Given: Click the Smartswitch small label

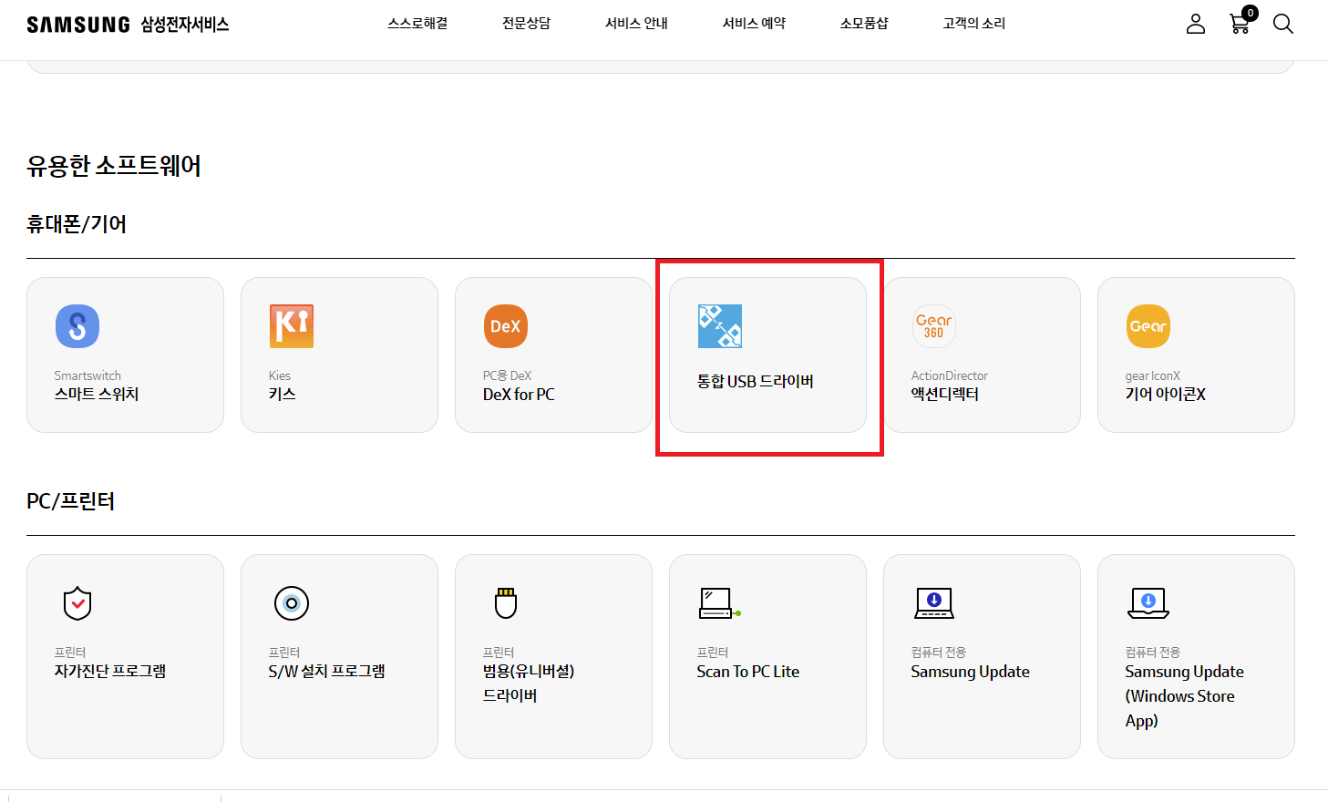Looking at the screenshot, I should [88, 375].
